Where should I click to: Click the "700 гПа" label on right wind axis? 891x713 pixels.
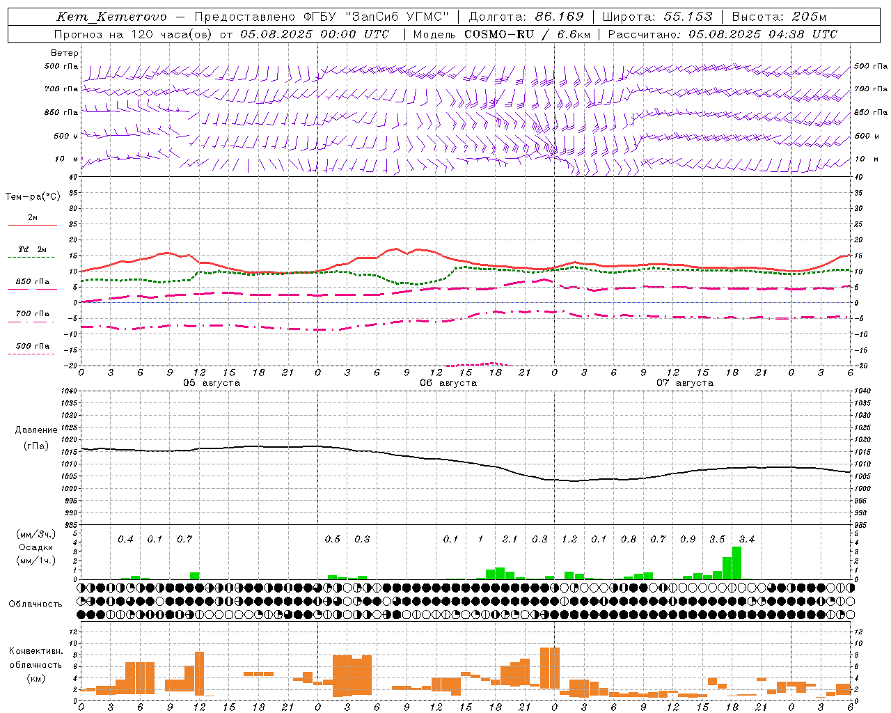tap(871, 89)
